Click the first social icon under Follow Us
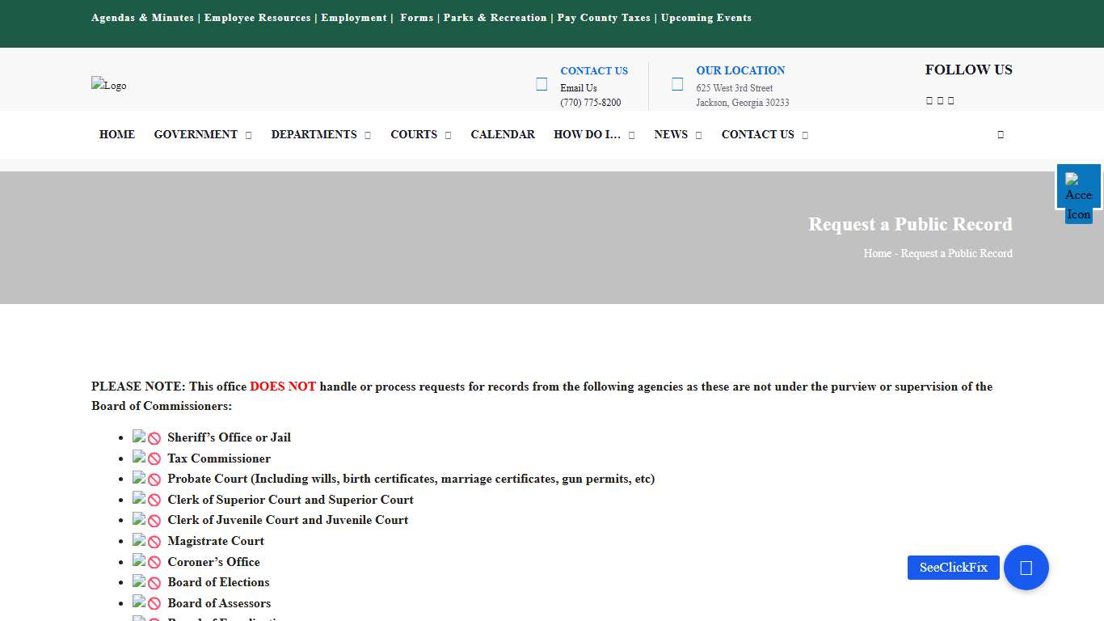Image resolution: width=1104 pixels, height=621 pixels. pos(928,100)
